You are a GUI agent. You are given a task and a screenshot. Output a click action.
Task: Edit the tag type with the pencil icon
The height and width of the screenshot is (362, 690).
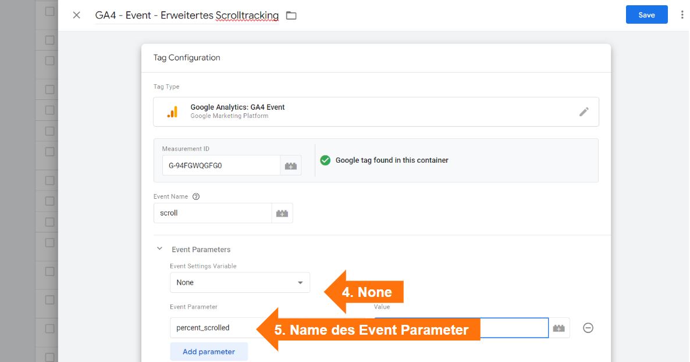pos(584,111)
